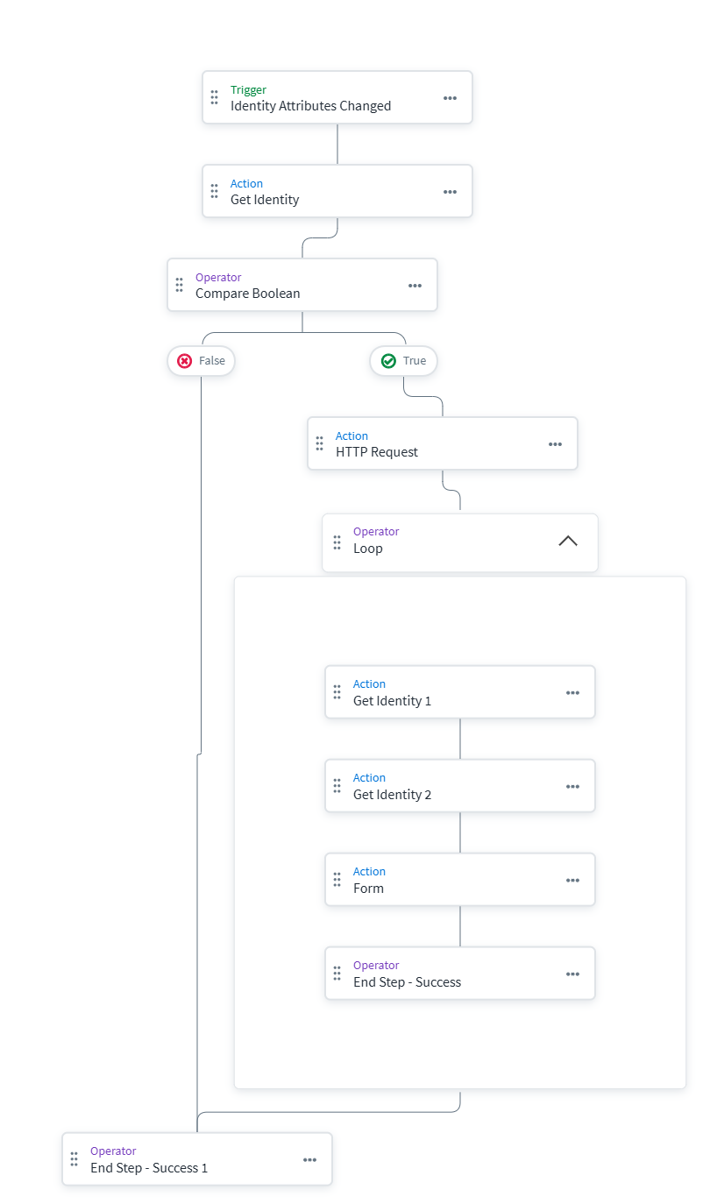This screenshot has width=717, height=1204.
Task: Open the three-dot menu on Form step
Action: coord(572,881)
